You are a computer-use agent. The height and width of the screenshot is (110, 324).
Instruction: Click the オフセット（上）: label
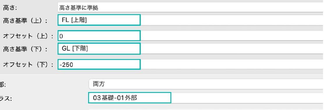point(28,36)
